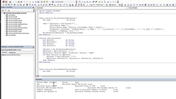Click the blue pin icon in top toolbar
This screenshot has width=176, height=99.
108,2
